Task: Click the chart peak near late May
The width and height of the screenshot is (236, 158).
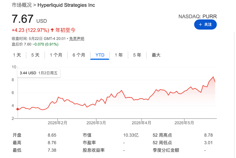Action: click(x=213, y=77)
